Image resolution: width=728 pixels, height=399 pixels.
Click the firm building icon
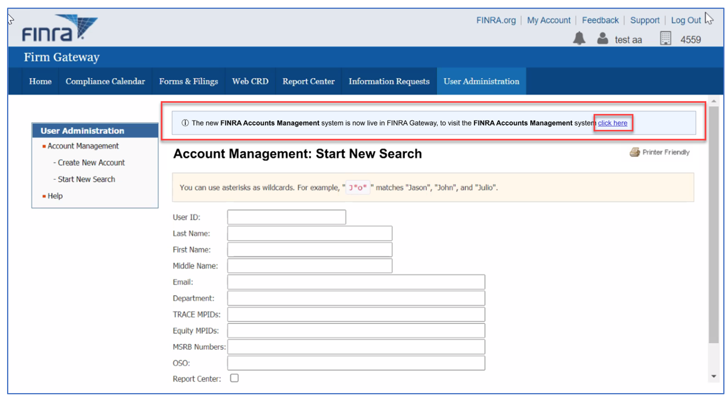666,39
